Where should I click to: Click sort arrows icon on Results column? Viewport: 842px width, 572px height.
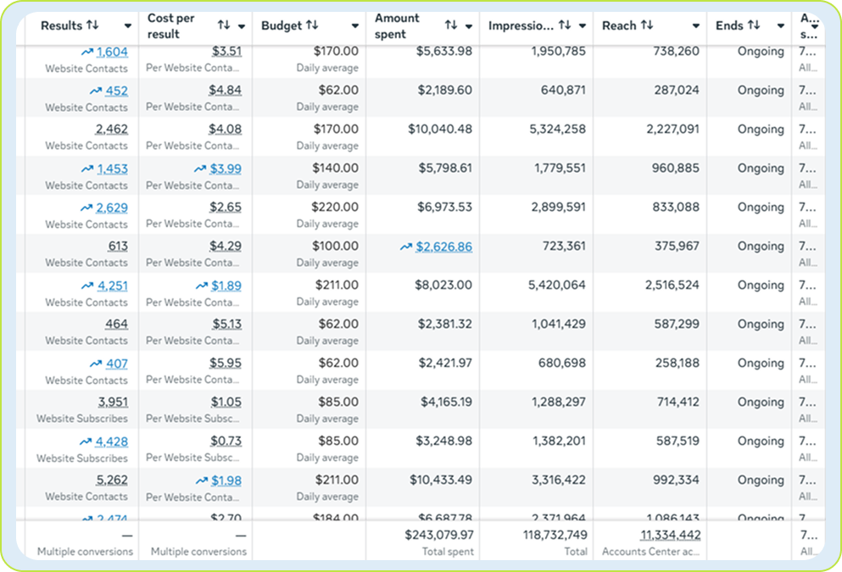coord(93,25)
